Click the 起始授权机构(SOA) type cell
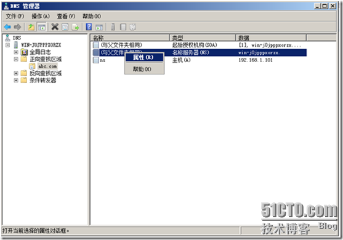This screenshot has width=343, height=240. point(195,45)
